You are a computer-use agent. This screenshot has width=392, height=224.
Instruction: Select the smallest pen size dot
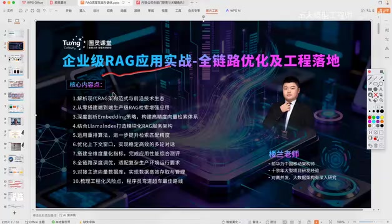(x=374, y=107)
